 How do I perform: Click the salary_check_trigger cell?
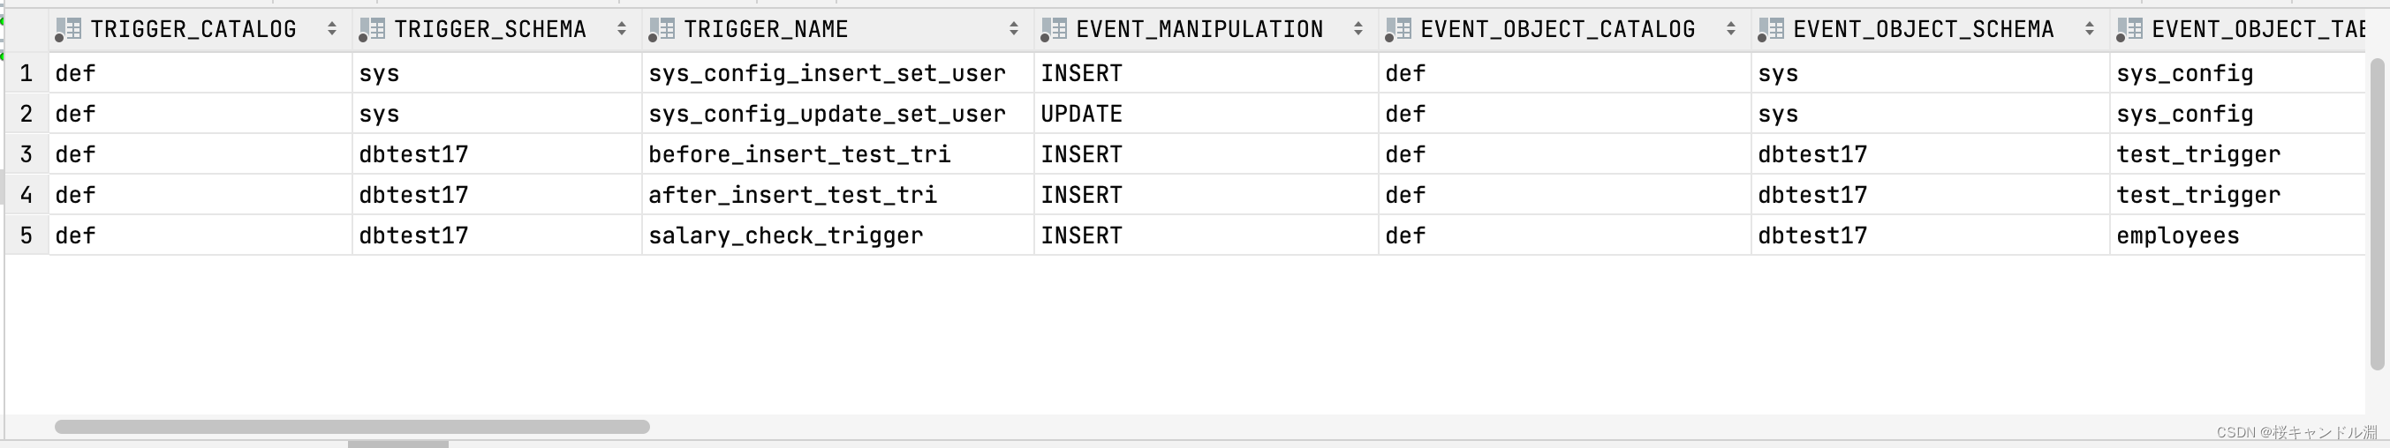(785, 236)
